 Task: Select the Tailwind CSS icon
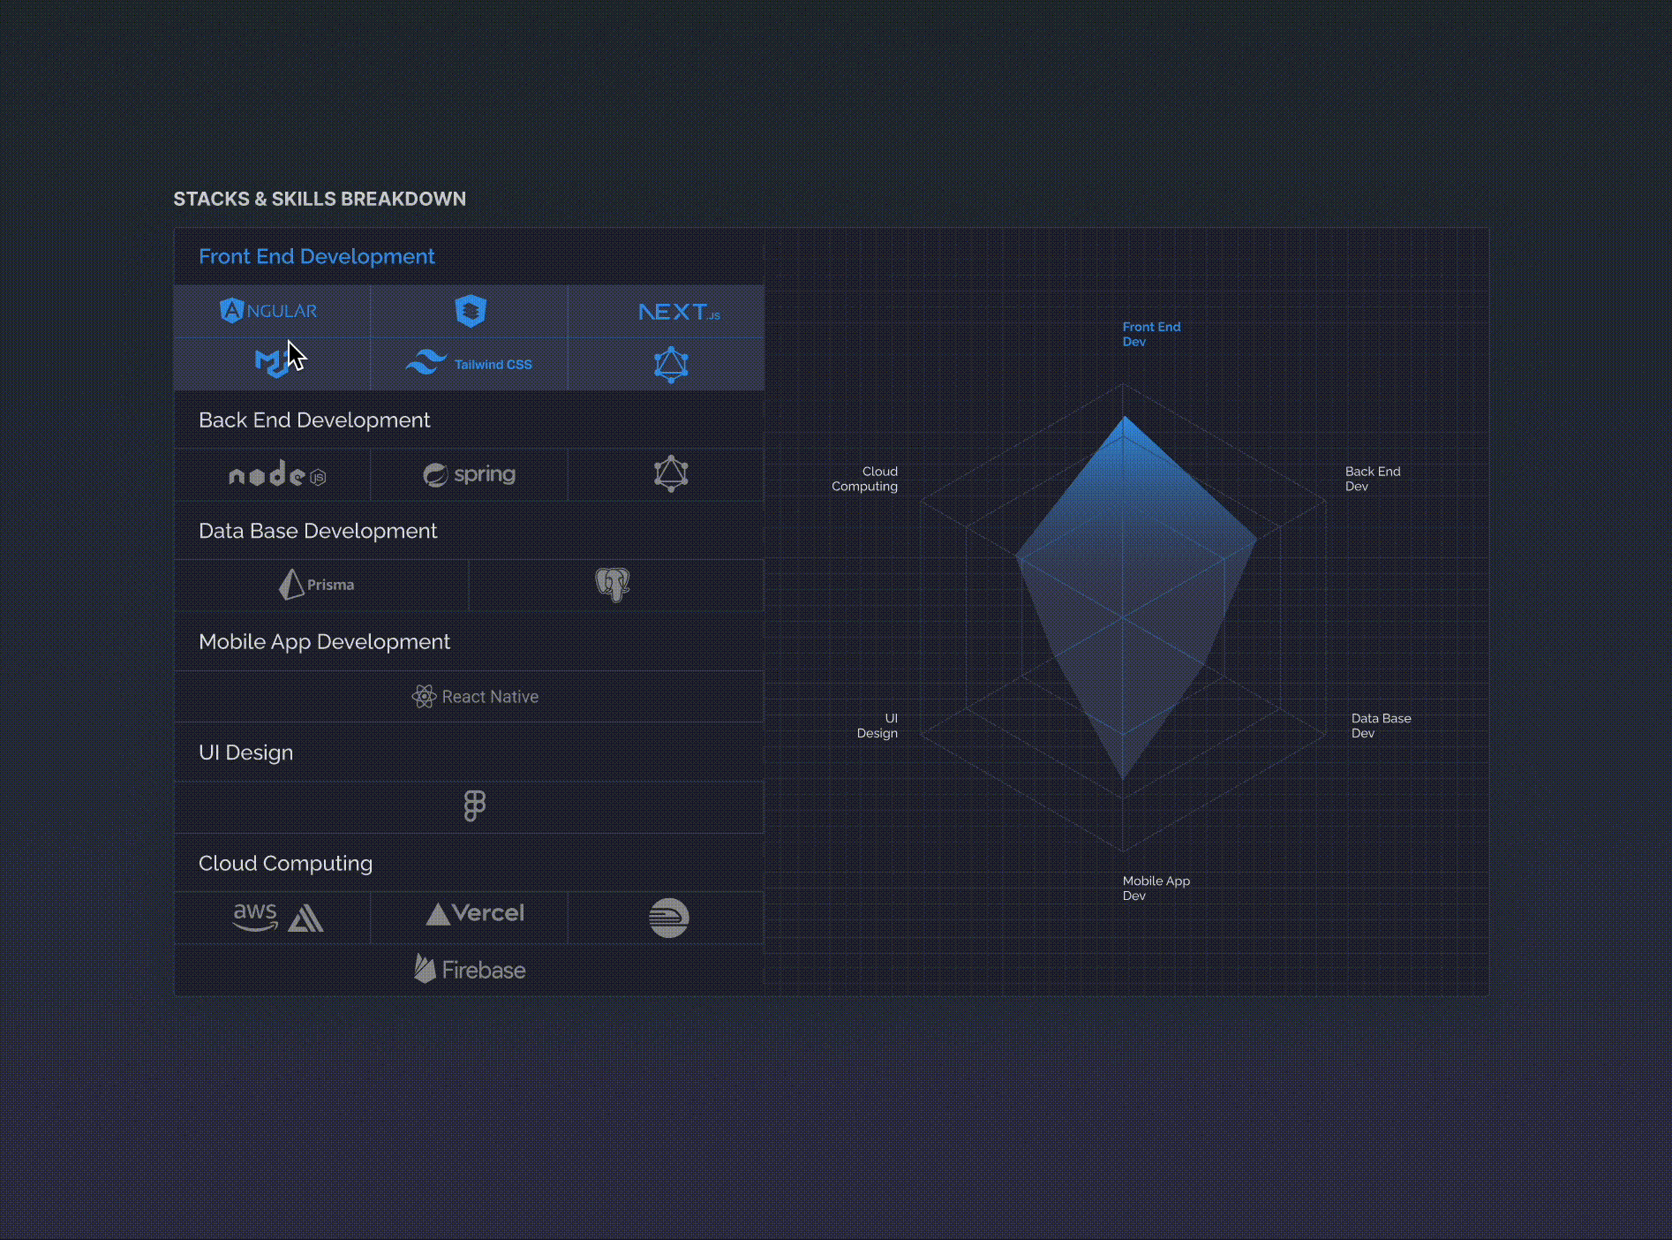click(470, 363)
